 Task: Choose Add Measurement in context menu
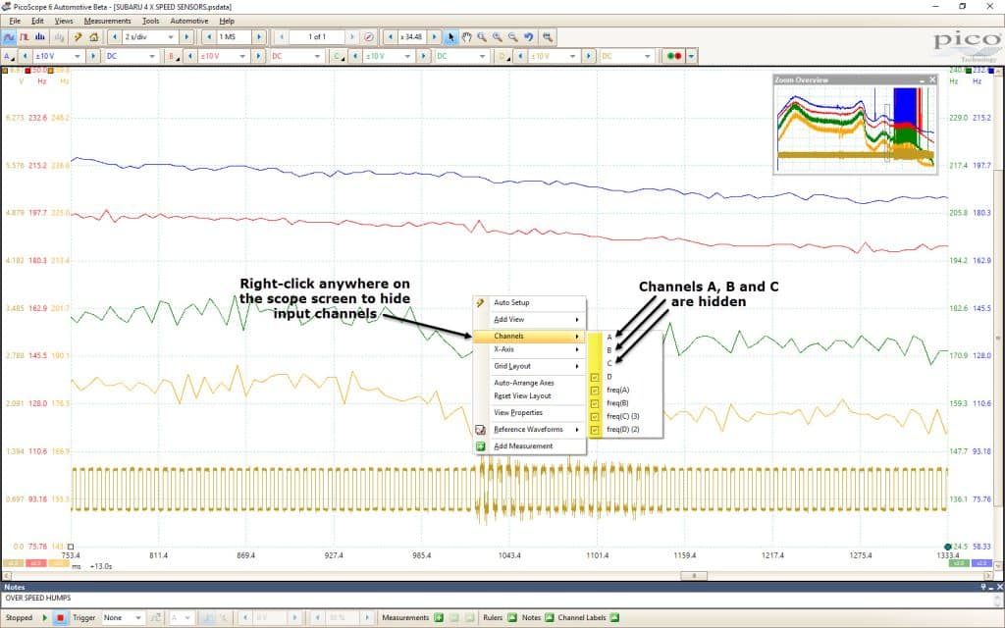529,446
